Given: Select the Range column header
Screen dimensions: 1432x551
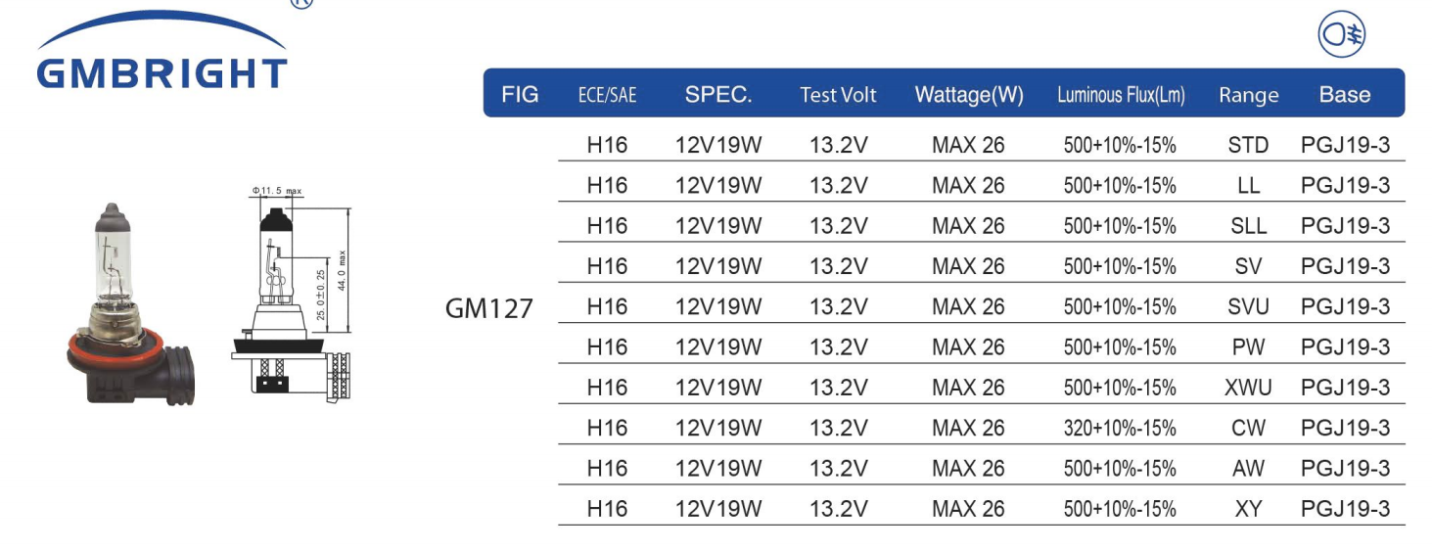Looking at the screenshot, I should tap(1249, 96).
